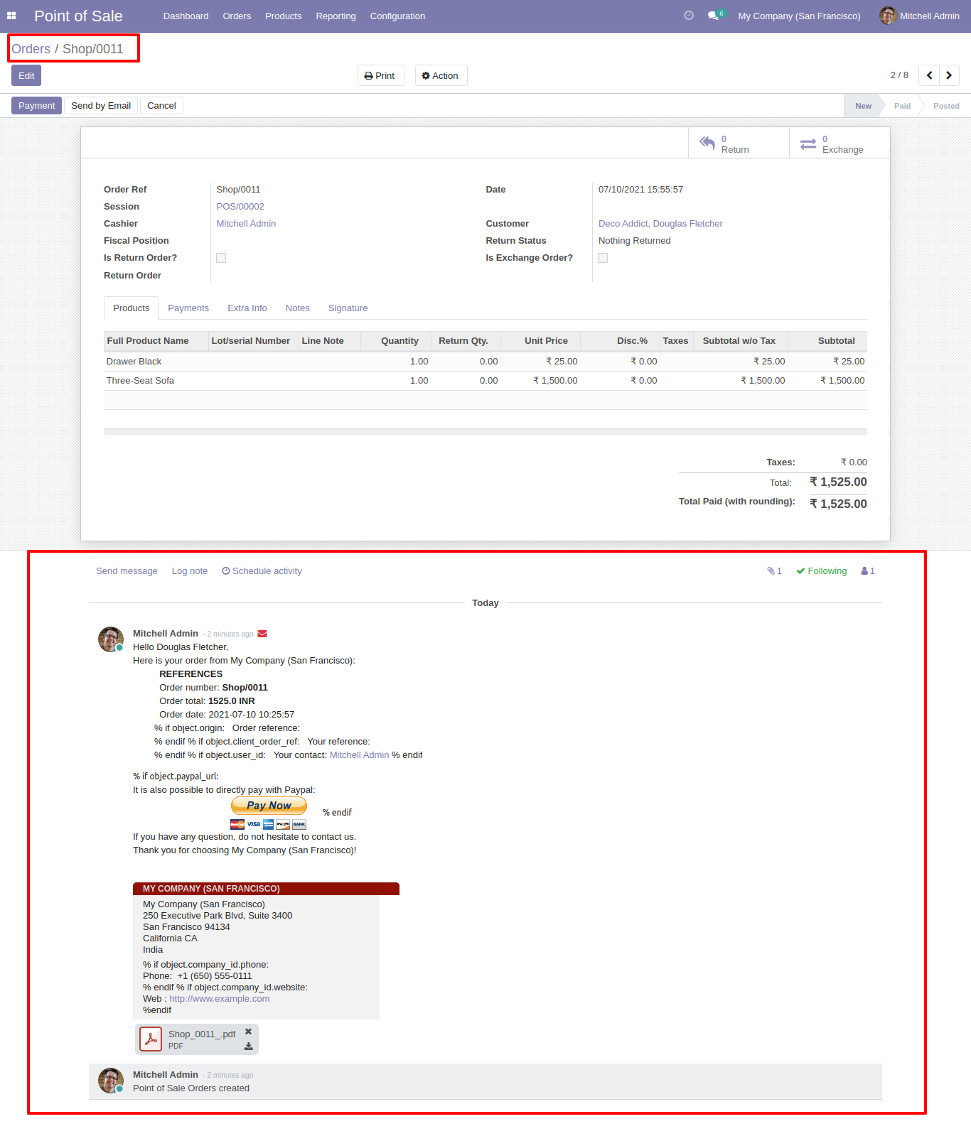Open the conversations chat bubble icon

pyautogui.click(x=713, y=16)
